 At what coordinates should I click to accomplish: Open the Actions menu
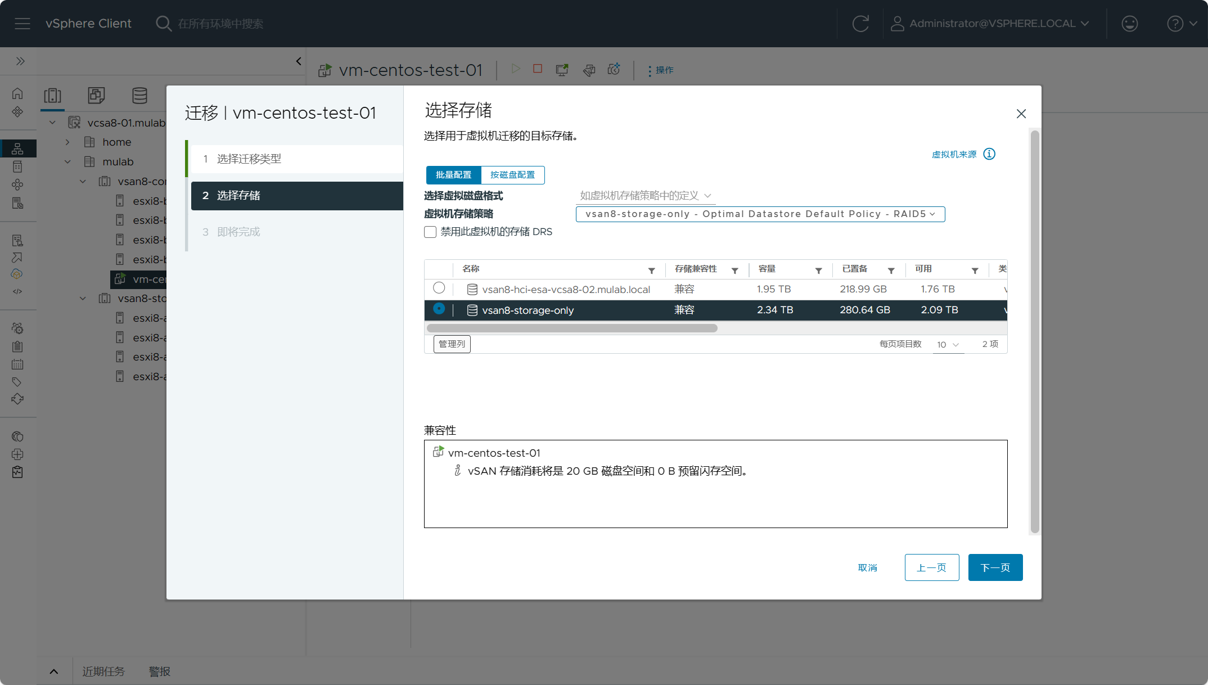coord(661,70)
